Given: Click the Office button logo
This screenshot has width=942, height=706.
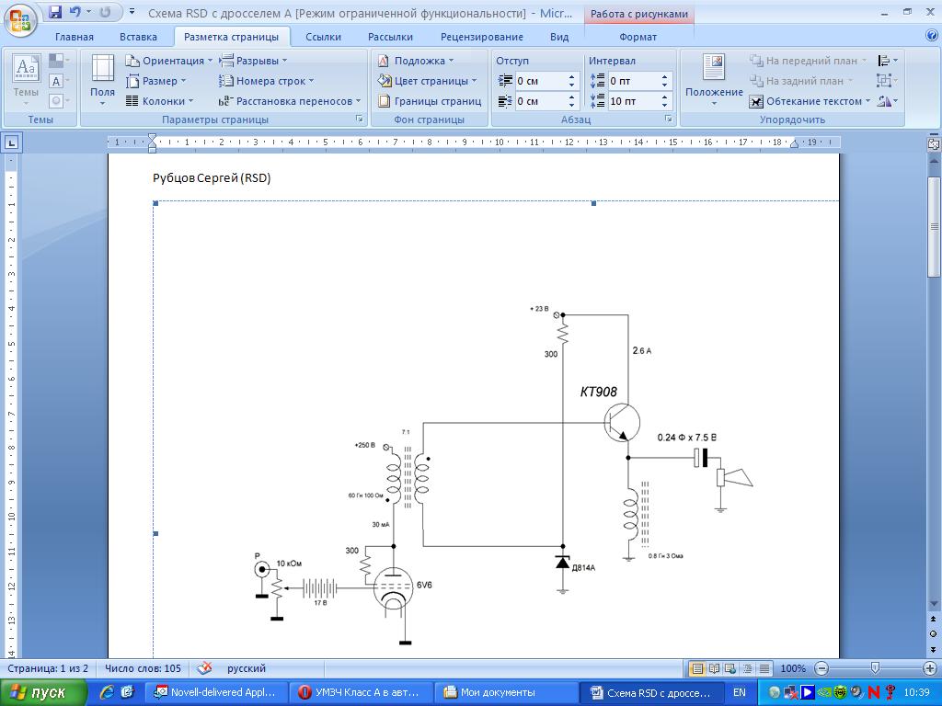Looking at the screenshot, I should [20, 20].
